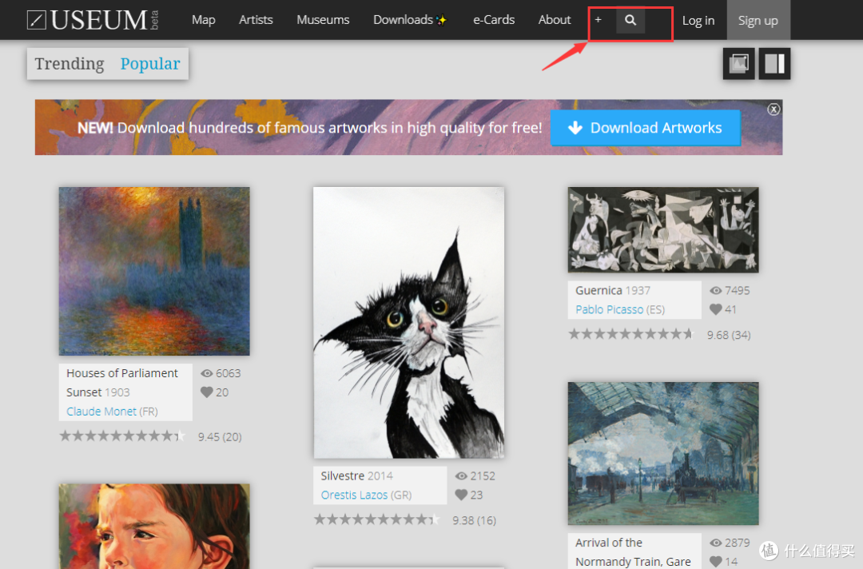Rate Silvestre using its star rating bar

[x=376, y=519]
